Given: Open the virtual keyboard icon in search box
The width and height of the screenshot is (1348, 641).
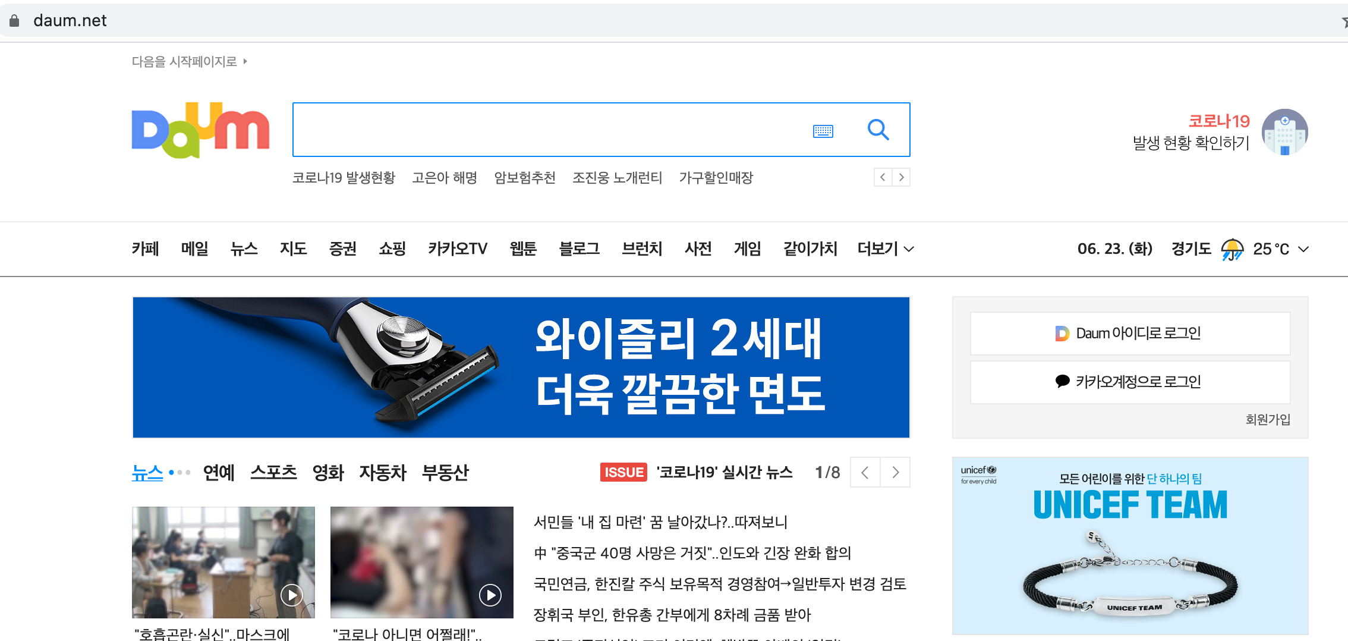Looking at the screenshot, I should tap(823, 131).
